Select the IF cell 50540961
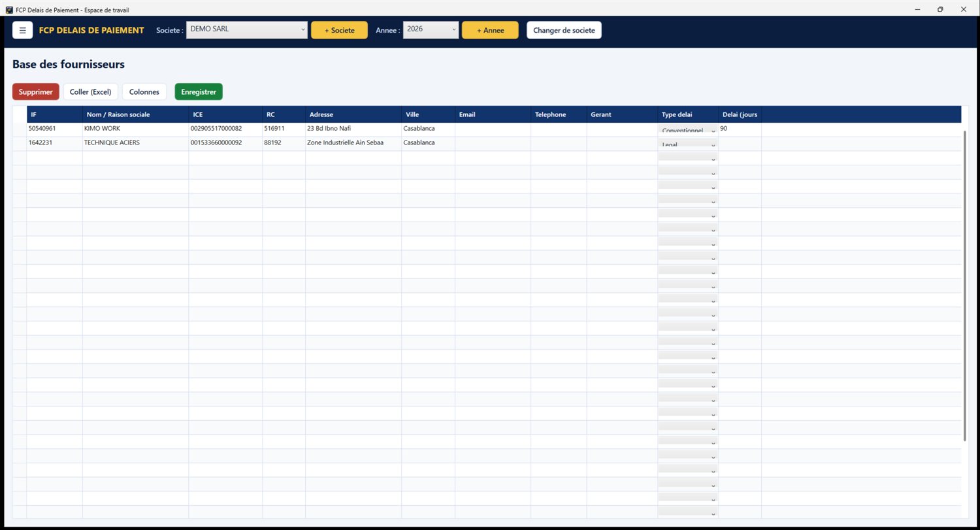The height and width of the screenshot is (530, 980). pyautogui.click(x=54, y=129)
